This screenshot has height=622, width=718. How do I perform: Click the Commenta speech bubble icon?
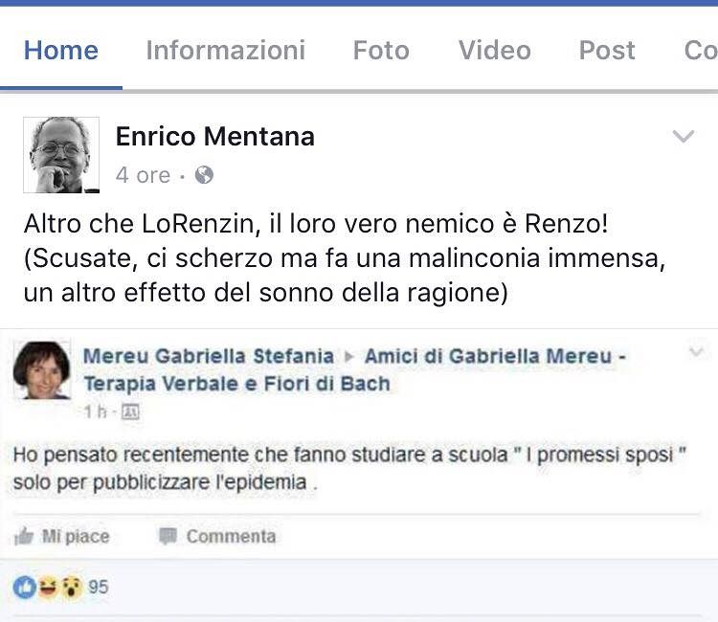(x=168, y=536)
